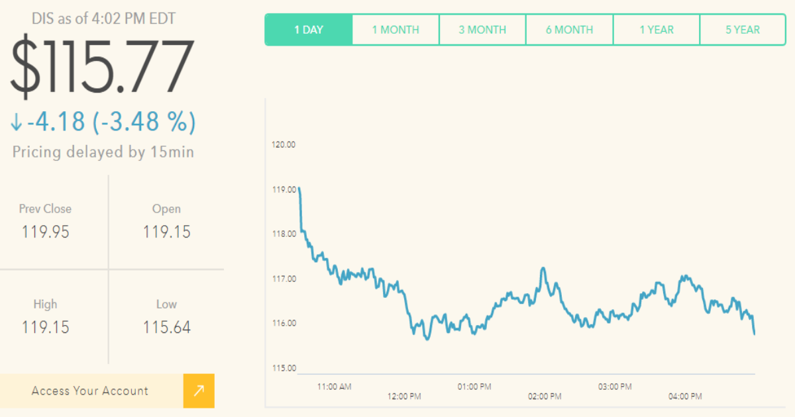795x417 pixels.
Task: Click the yellow arrow icon beside Access Your Account
Action: point(199,391)
